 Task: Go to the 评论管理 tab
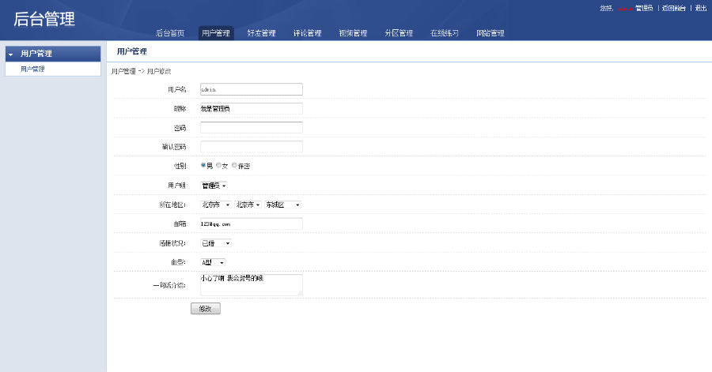308,33
